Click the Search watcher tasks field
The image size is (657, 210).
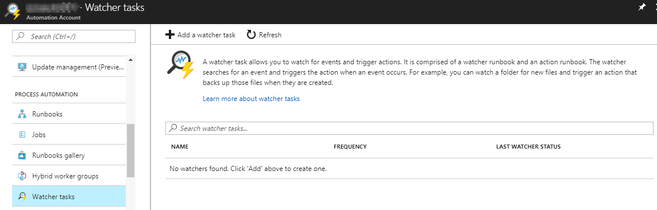click(x=409, y=128)
